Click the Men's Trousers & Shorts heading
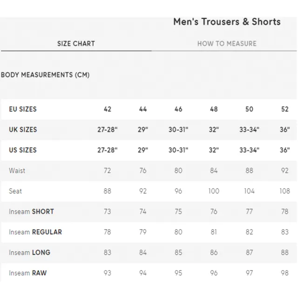Image resolution: width=298 pixels, height=298 pixels. coord(227,22)
